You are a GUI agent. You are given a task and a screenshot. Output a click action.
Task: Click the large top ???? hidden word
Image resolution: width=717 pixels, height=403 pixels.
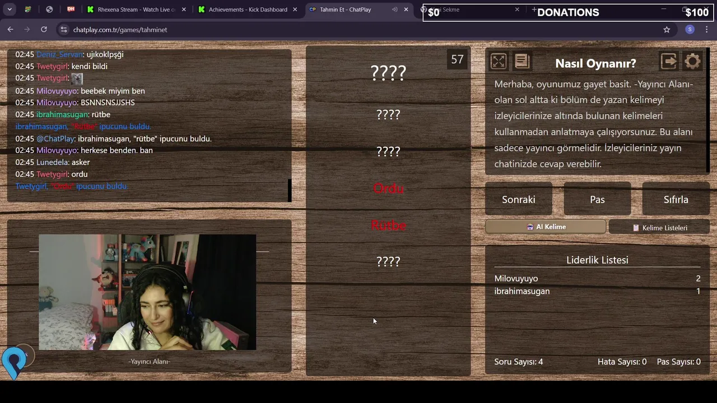point(388,73)
